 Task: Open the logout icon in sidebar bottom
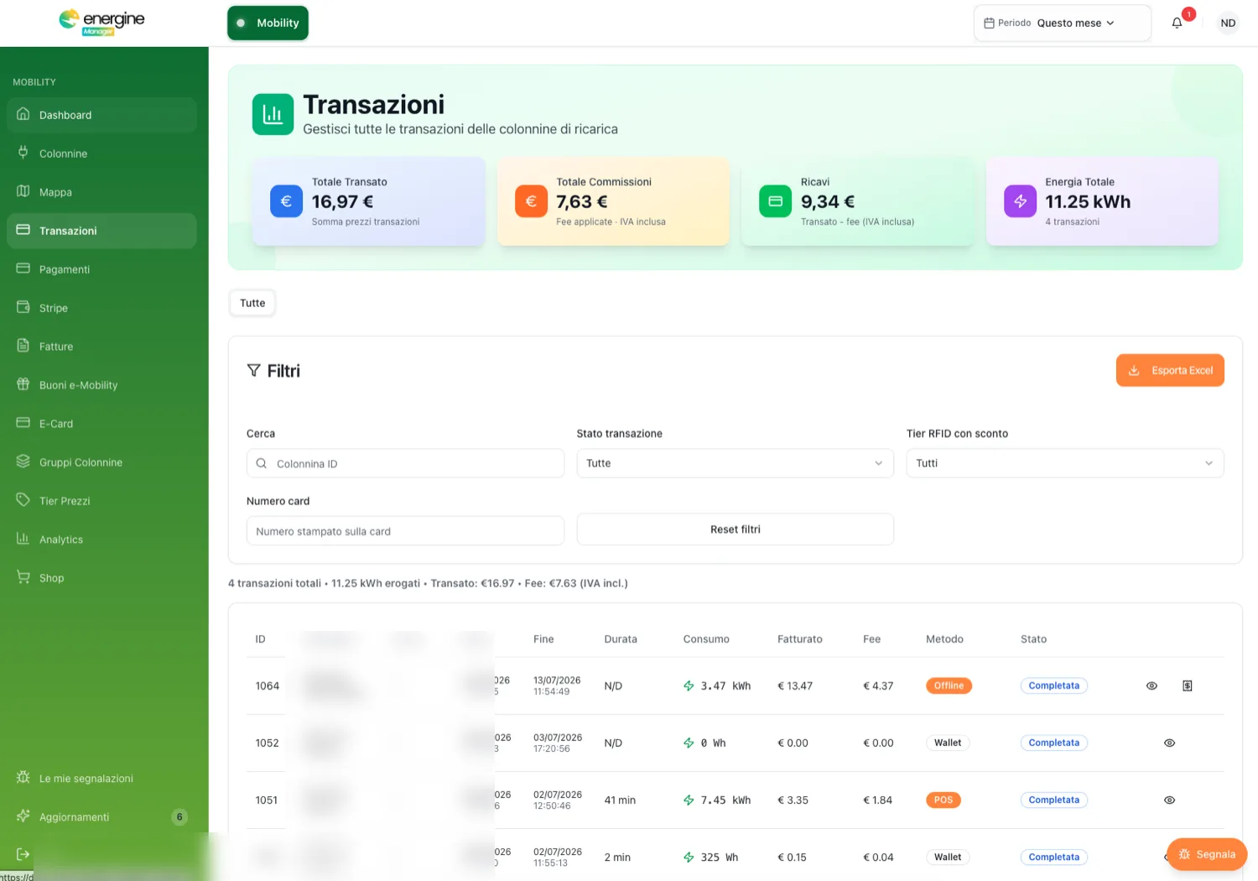pos(23,854)
